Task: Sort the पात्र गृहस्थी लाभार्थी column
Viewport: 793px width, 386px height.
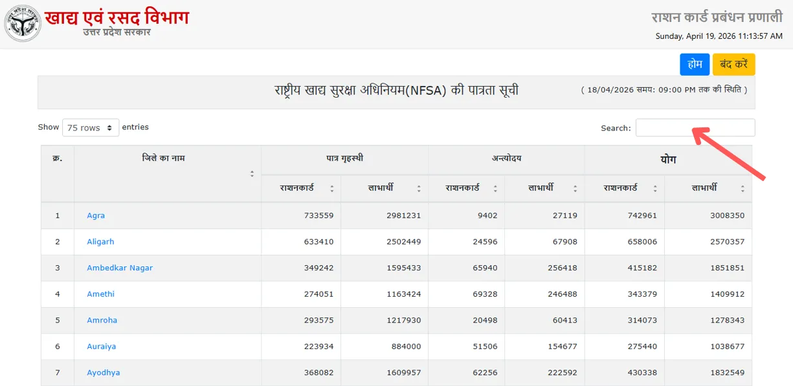Action: [419, 189]
